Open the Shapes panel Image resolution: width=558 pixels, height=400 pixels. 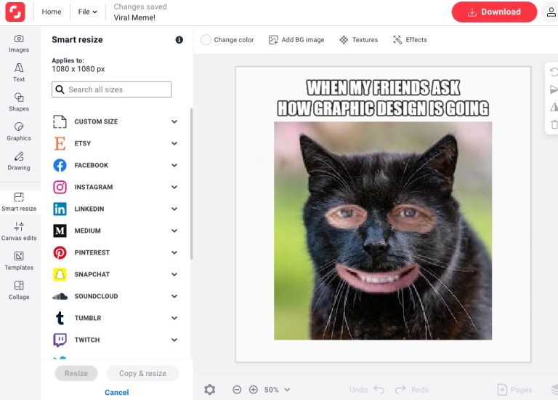click(19, 103)
